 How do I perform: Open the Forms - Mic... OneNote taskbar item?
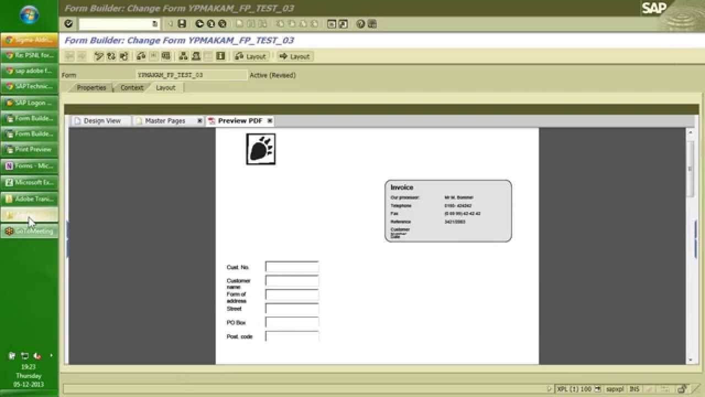[29, 165]
